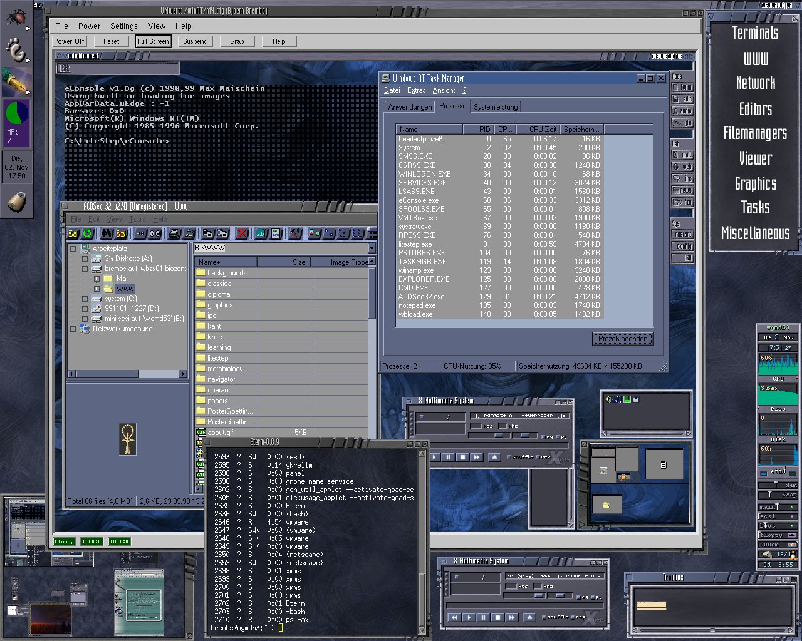Screen dimensions: 802x641
Task: Select the backgrounds folder in file list
Action: coord(226,273)
